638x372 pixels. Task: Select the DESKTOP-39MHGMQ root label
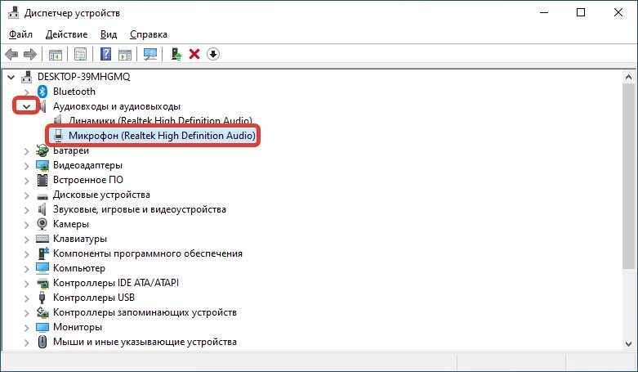(x=84, y=77)
